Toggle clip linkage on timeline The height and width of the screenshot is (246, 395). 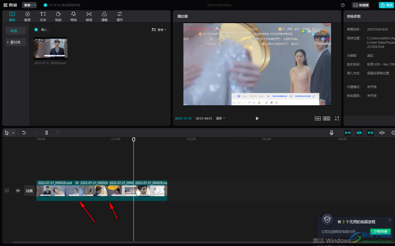(371, 133)
